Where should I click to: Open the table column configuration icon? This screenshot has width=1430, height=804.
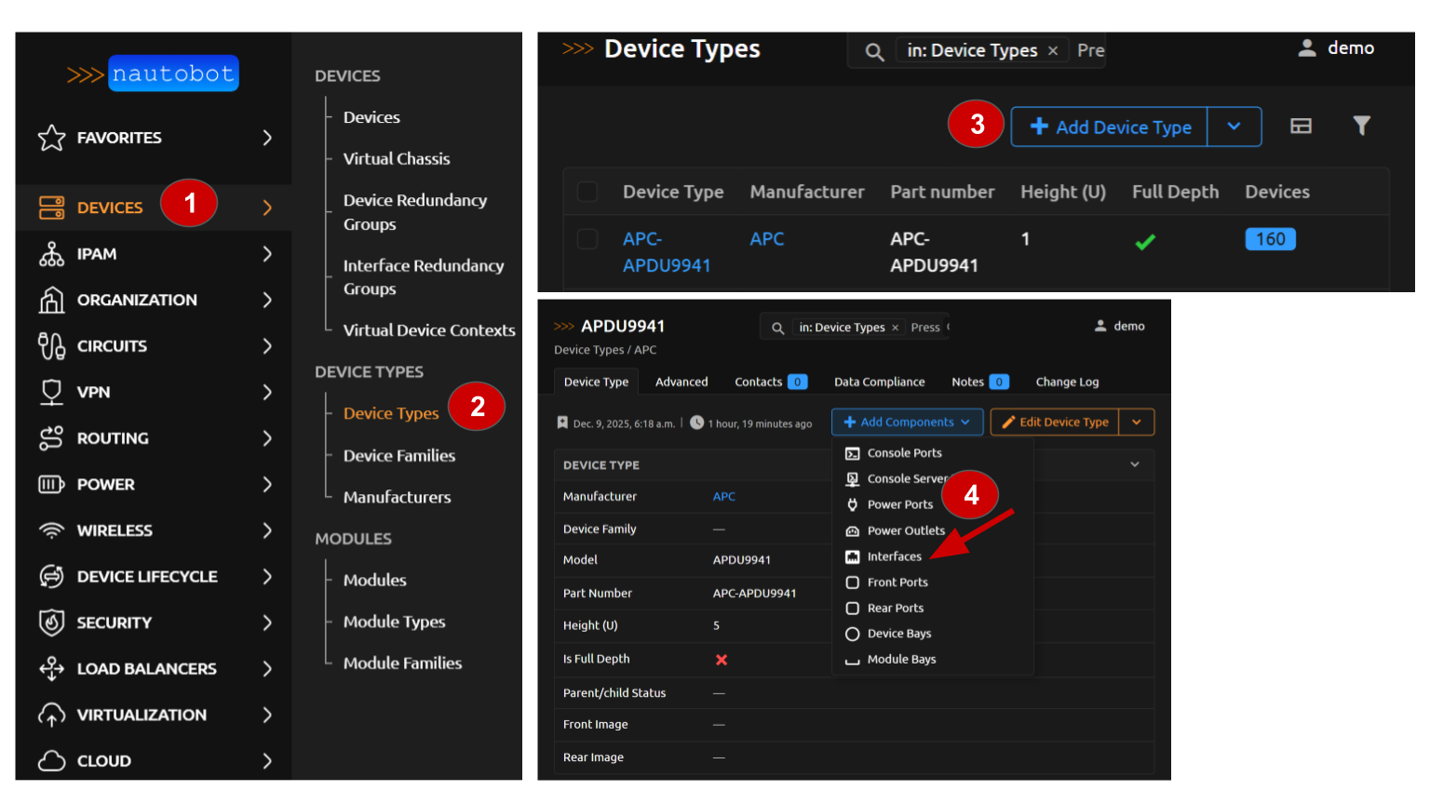(1301, 126)
